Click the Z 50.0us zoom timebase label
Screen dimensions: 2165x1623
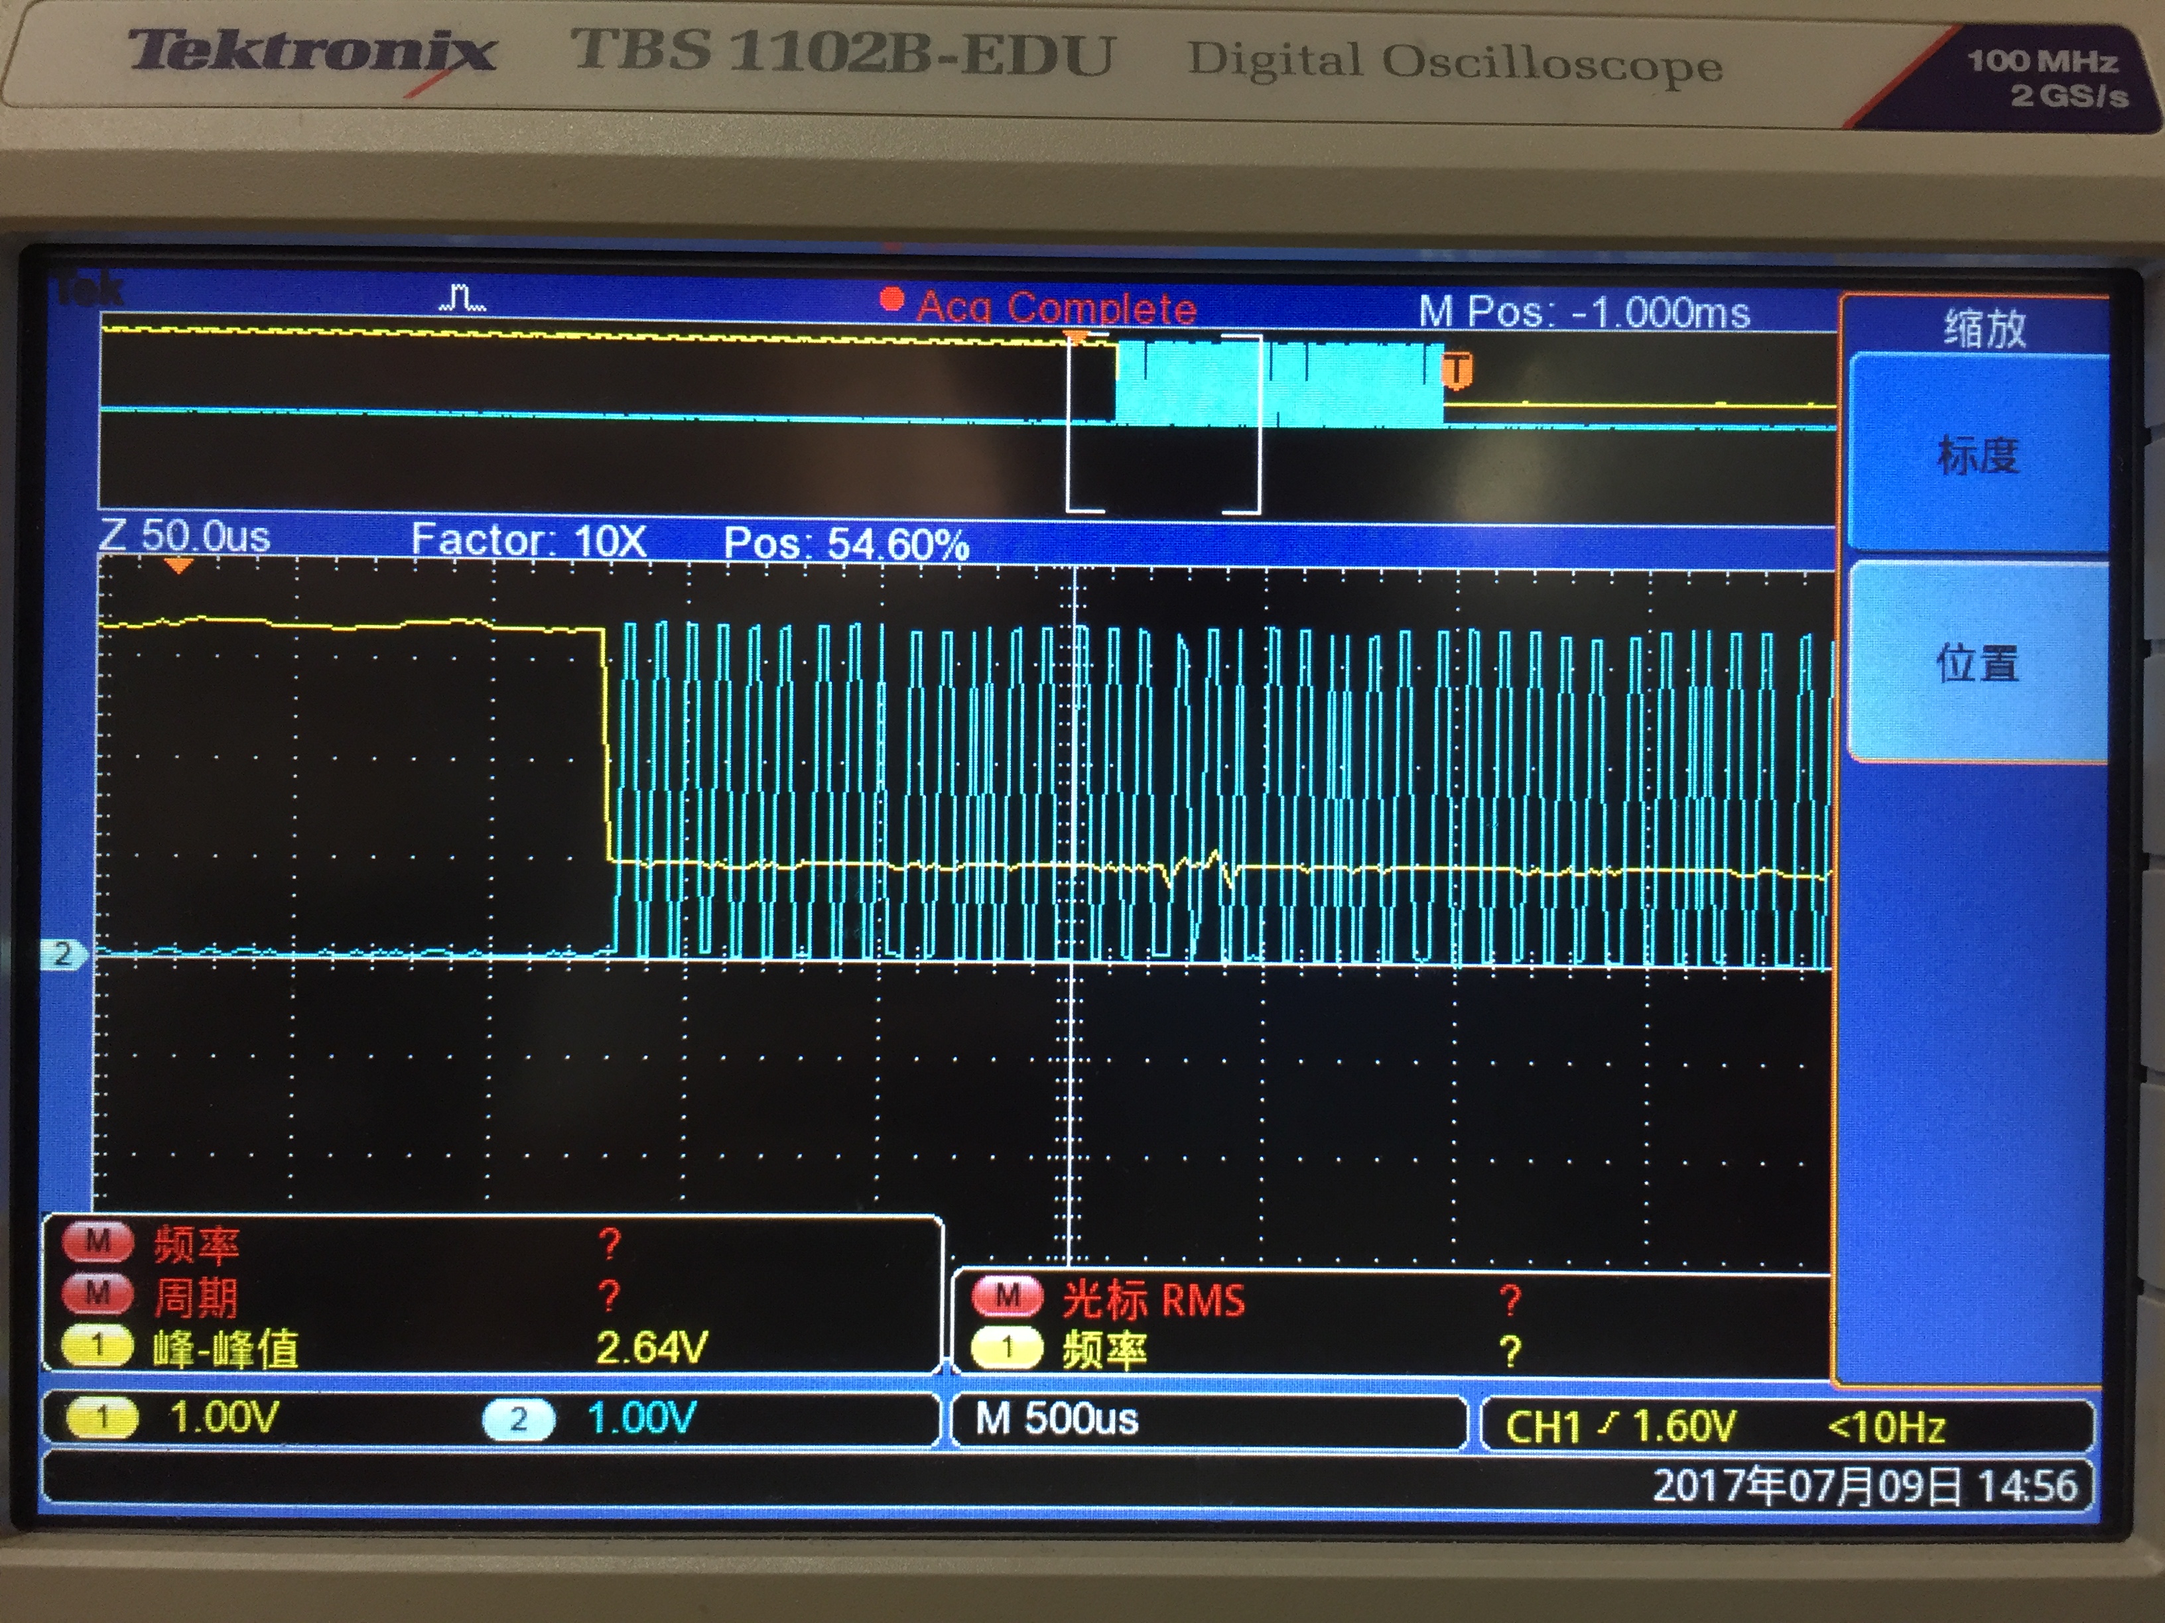185,536
